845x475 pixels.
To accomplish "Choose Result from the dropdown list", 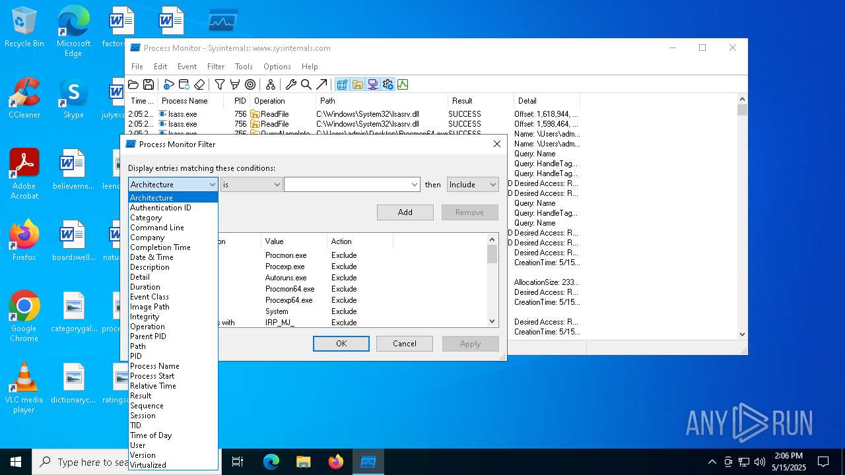I will click(x=173, y=396).
